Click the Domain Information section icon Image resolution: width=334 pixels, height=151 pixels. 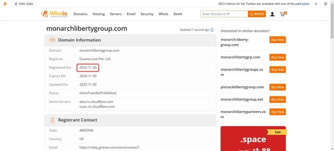point(53,40)
